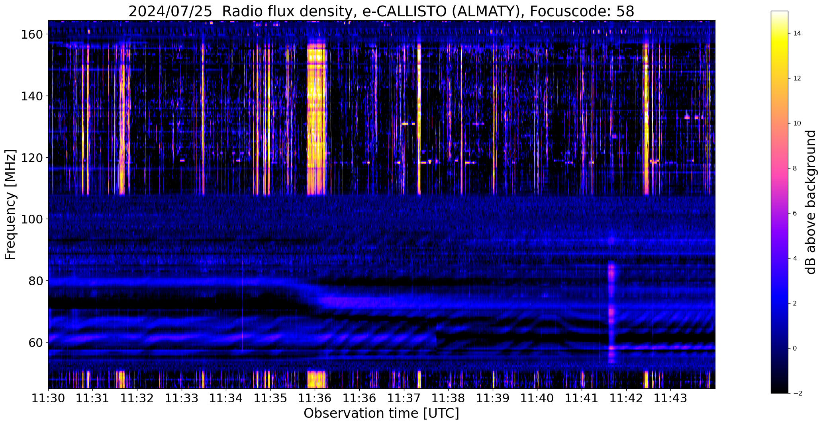Viewport: 823px width, 425px height.
Task: Click the 11:38 time tick label
Action: 449,398
